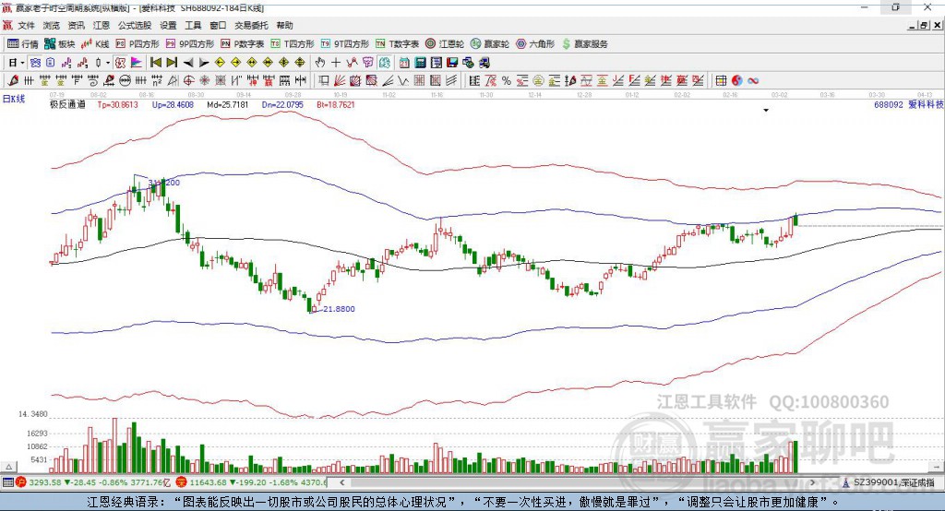The image size is (945, 511).
Task: Open the calendar icon in toolbar
Action: 404,63
